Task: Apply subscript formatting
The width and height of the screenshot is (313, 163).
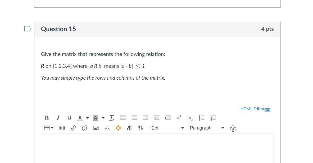Action: pyautogui.click(x=190, y=118)
